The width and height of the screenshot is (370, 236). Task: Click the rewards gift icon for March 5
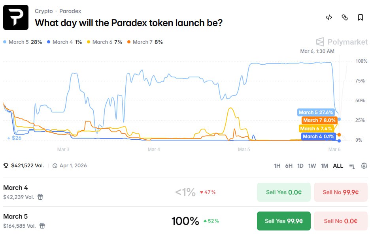pos(42,226)
